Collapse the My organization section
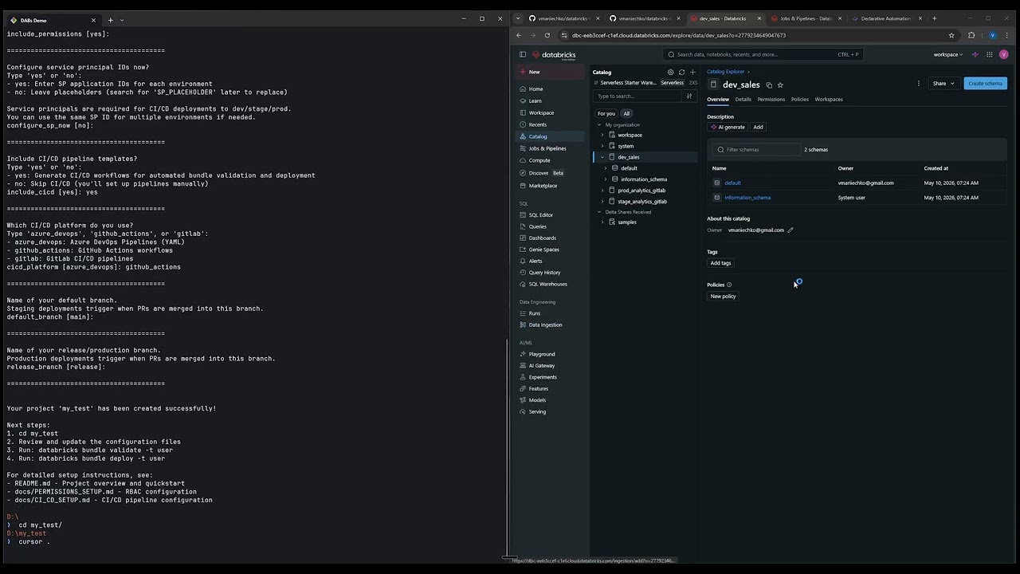Screen dimensions: 1020x574 600,124
